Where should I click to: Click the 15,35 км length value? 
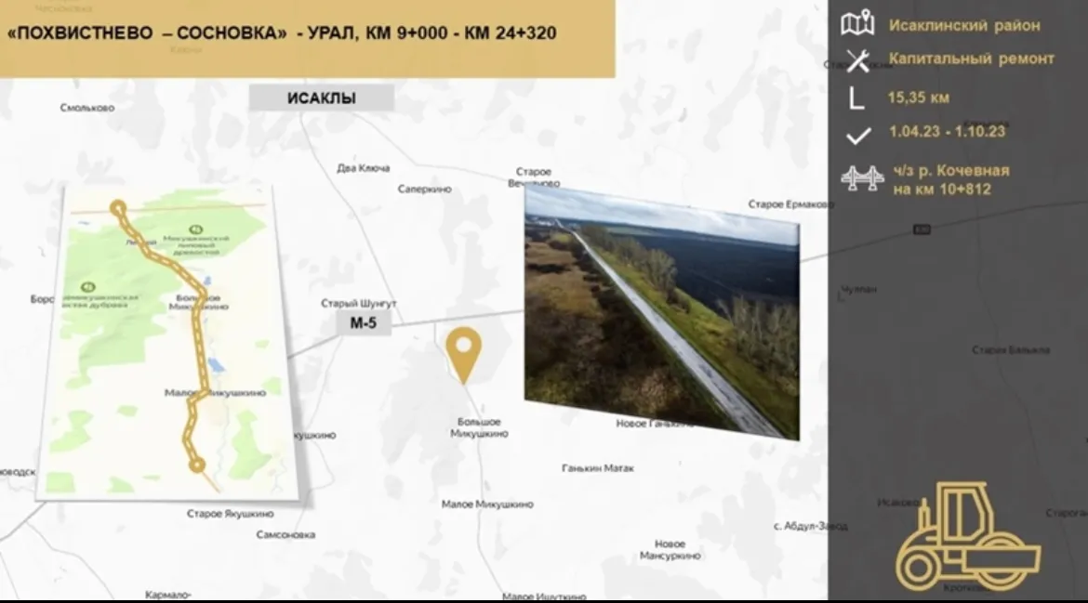point(918,98)
